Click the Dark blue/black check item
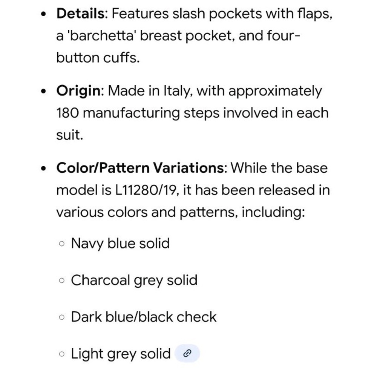This screenshot has height=377, width=377. [x=144, y=317]
